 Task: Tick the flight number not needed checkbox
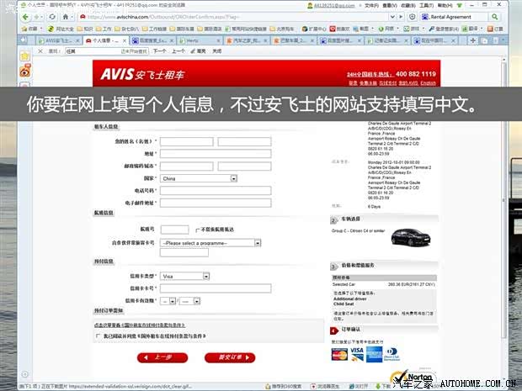196,230
